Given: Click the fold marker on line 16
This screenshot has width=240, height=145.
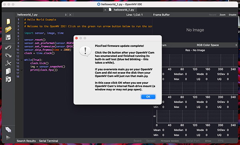Looking at the screenshot, I should pyautogui.click(x=22, y=70).
